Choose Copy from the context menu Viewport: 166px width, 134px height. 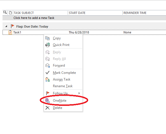tap(63, 38)
